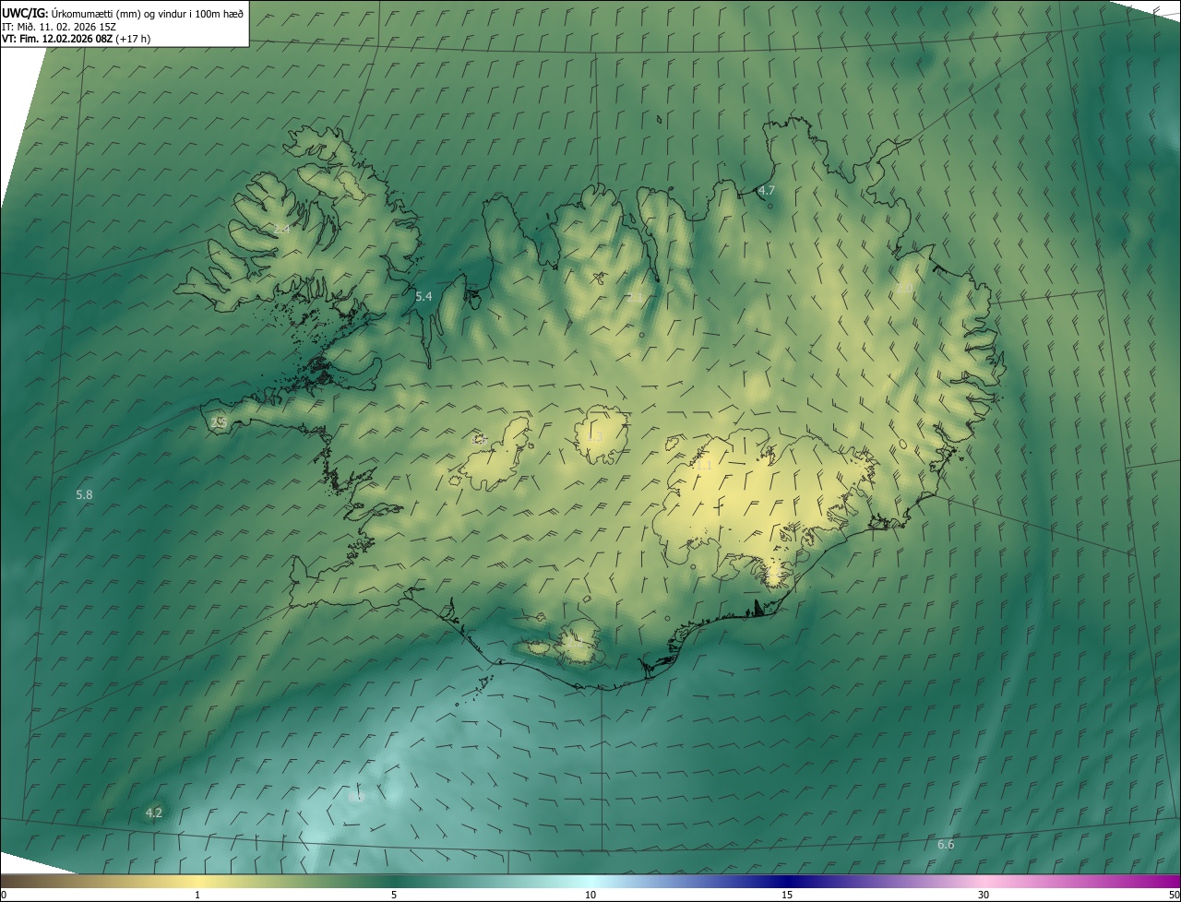Viewport: 1181px width, 902px height.
Task: Select the 2.1 value label on the map
Action: (636, 297)
